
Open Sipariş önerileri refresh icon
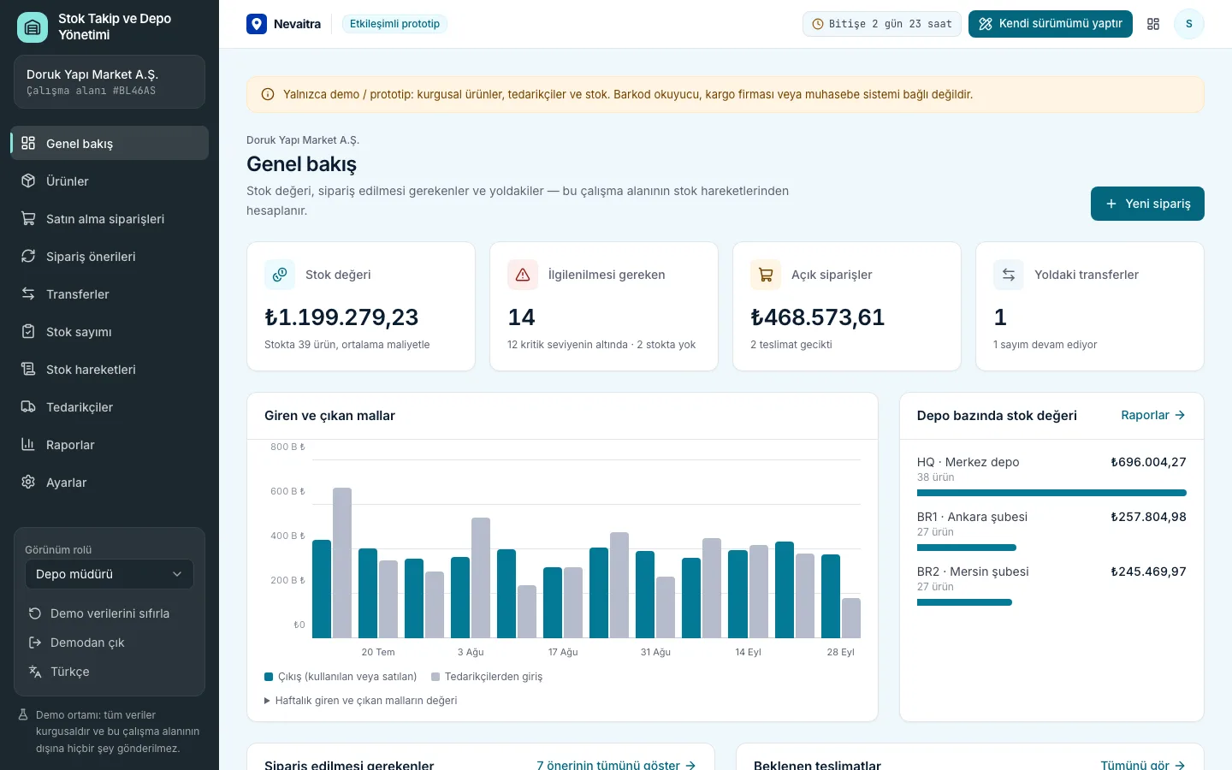click(28, 257)
